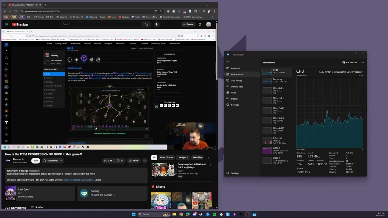
Task: Open Chrome extensions puzzle icon
Action: click(x=196, y=11)
